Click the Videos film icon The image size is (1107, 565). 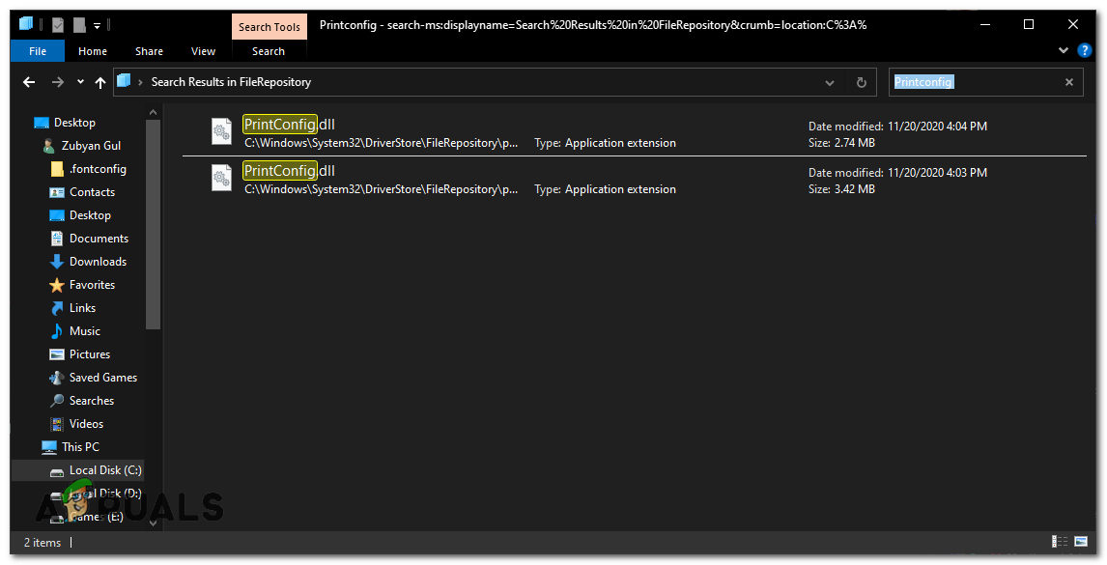click(57, 424)
